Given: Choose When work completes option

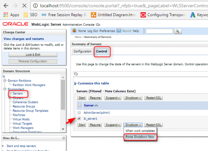Looking at the screenshot, I should pyautogui.click(x=140, y=131).
